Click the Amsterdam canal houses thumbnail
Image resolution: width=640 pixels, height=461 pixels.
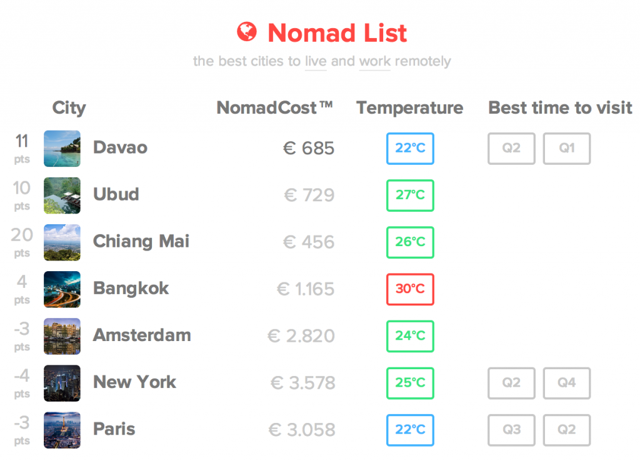point(62,336)
